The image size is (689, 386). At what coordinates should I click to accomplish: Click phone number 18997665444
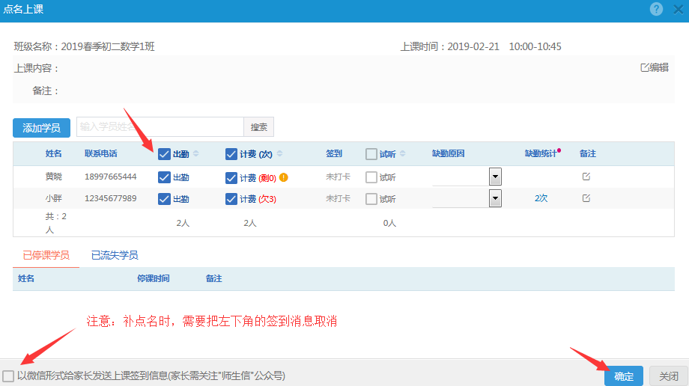(x=111, y=177)
